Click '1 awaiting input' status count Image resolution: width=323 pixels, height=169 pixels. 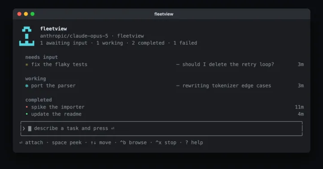point(64,43)
